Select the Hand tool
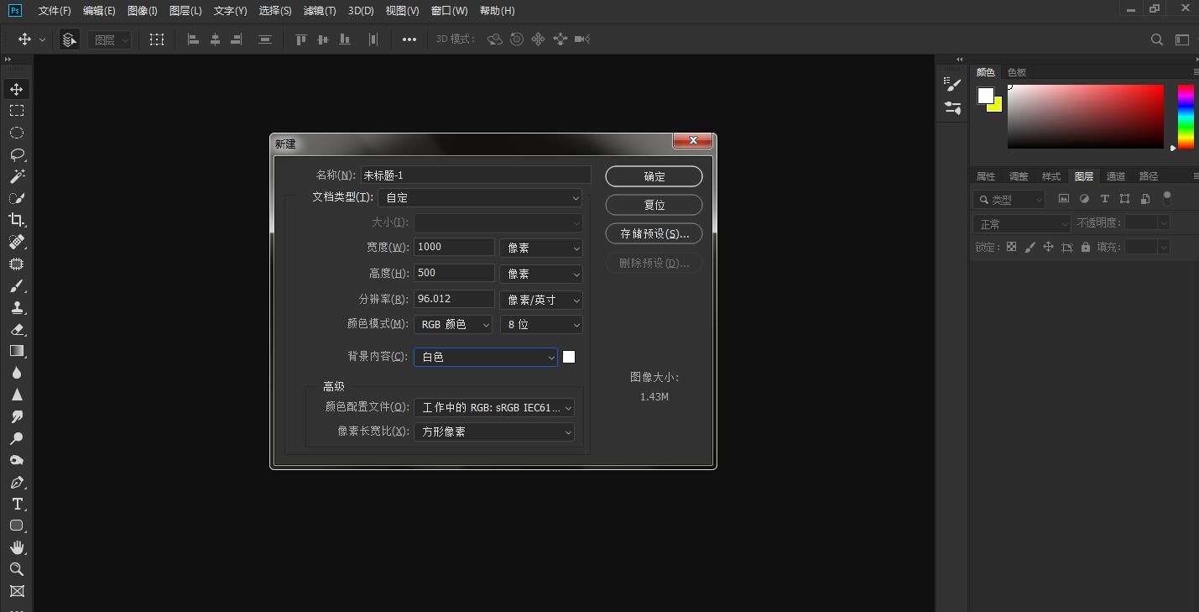 [17, 547]
